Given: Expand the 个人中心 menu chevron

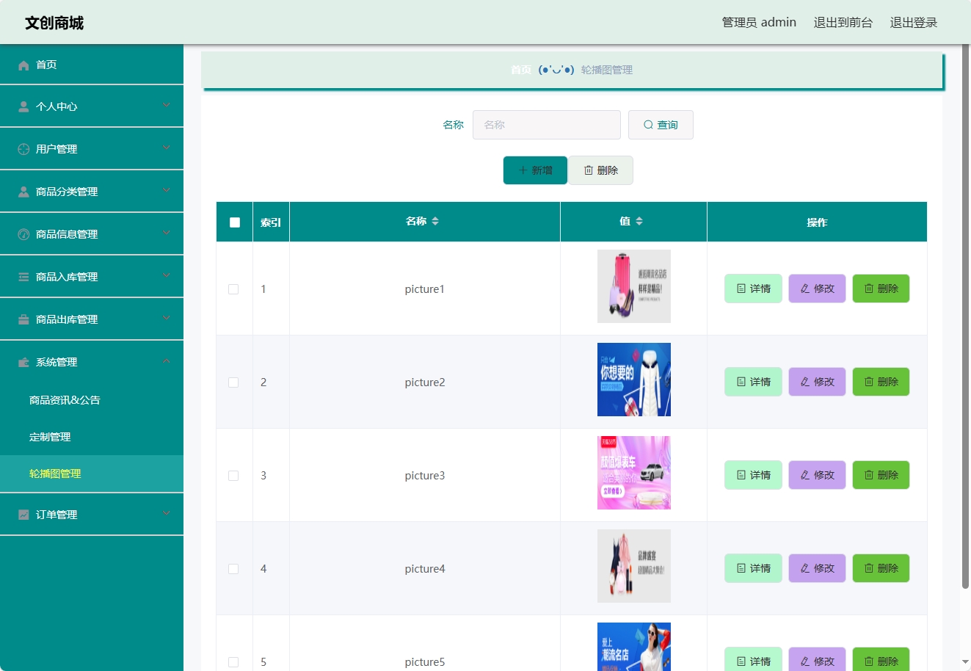Looking at the screenshot, I should click(167, 106).
